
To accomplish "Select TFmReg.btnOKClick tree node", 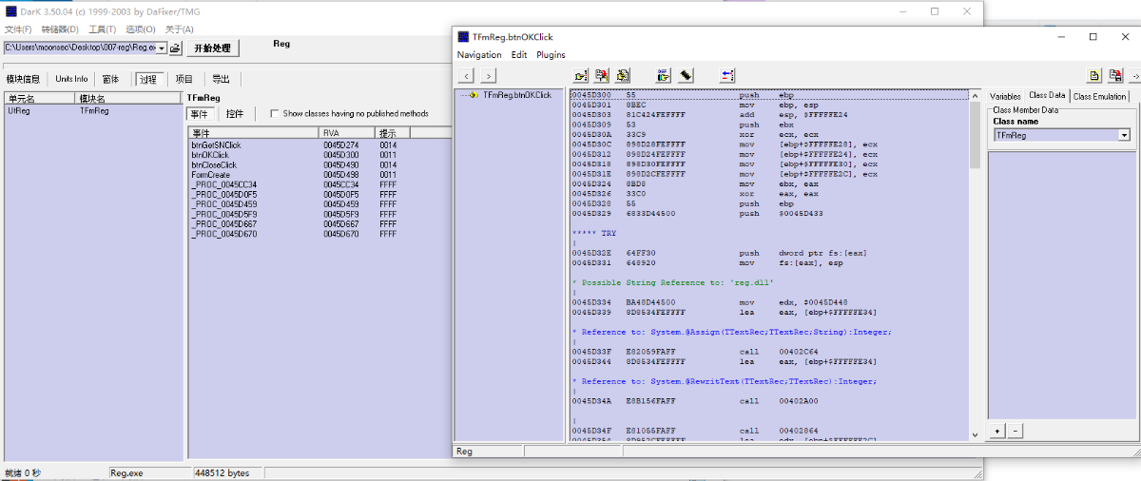I will 516,95.
